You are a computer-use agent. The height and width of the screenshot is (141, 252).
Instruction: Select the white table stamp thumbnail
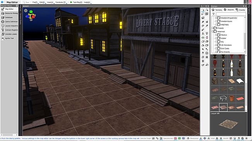pyautogui.click(x=223, y=98)
